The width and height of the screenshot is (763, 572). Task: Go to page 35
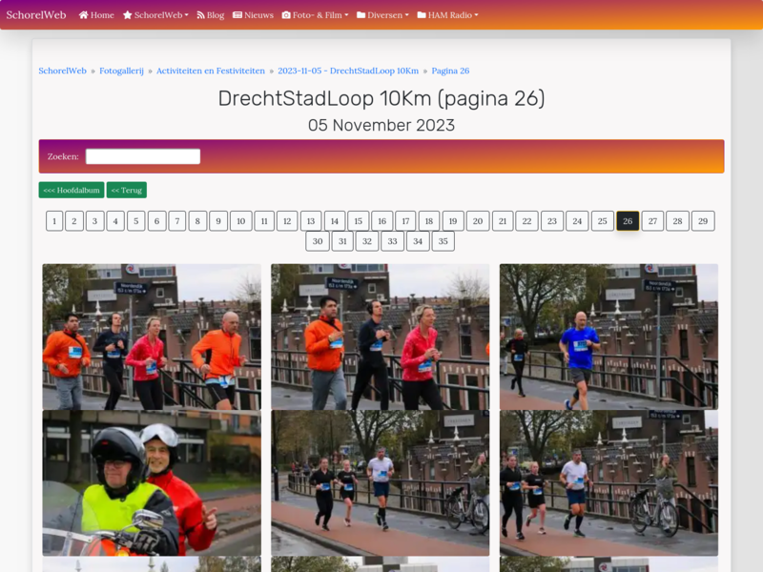(443, 241)
